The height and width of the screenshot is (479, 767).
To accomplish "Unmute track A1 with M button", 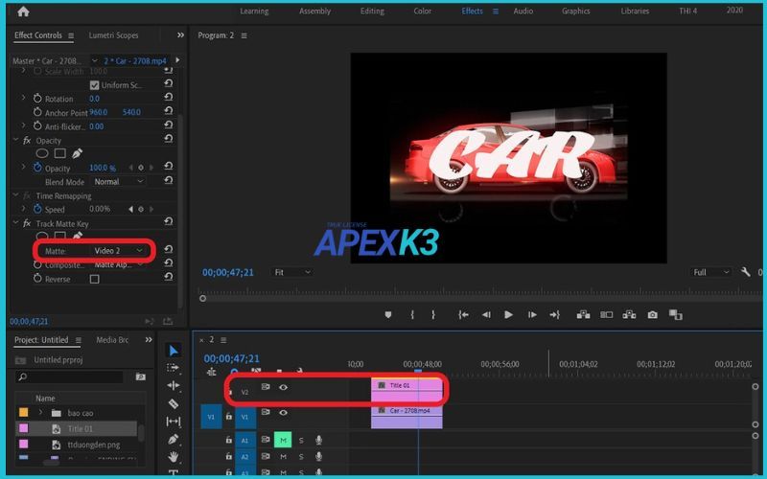I will pyautogui.click(x=283, y=440).
